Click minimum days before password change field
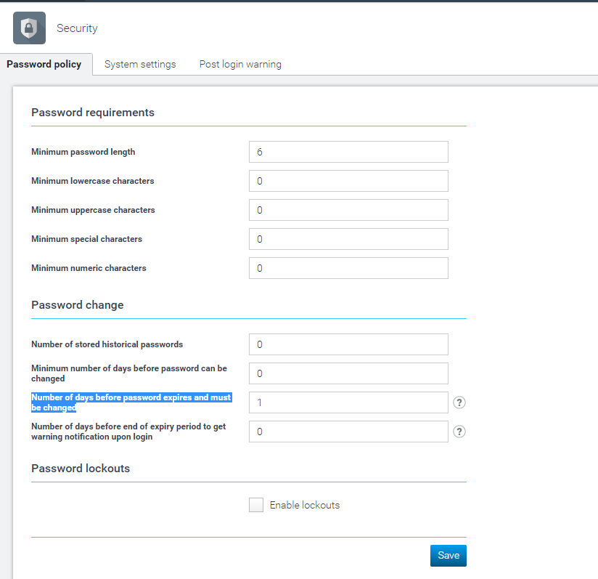 pyautogui.click(x=348, y=373)
